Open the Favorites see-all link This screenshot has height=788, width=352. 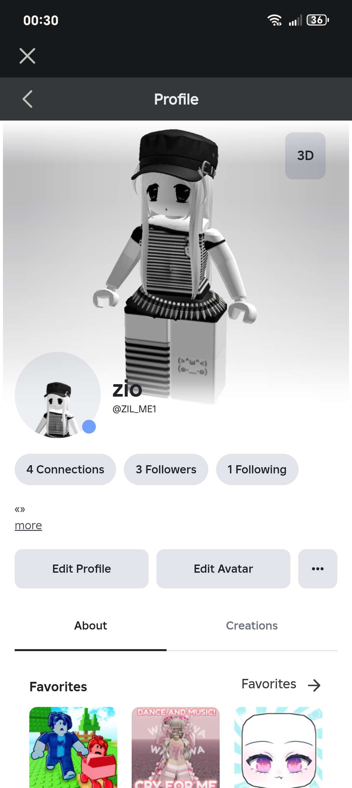pyautogui.click(x=269, y=684)
